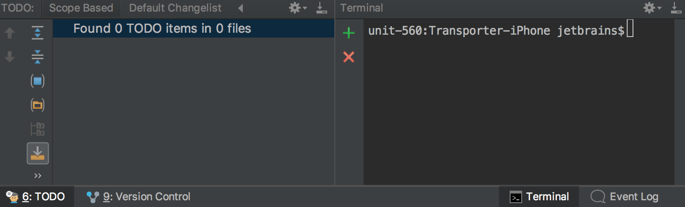Viewport: 685px width, 207px height.
Task: Open the TODO panel settings gear dropdown
Action: click(298, 8)
